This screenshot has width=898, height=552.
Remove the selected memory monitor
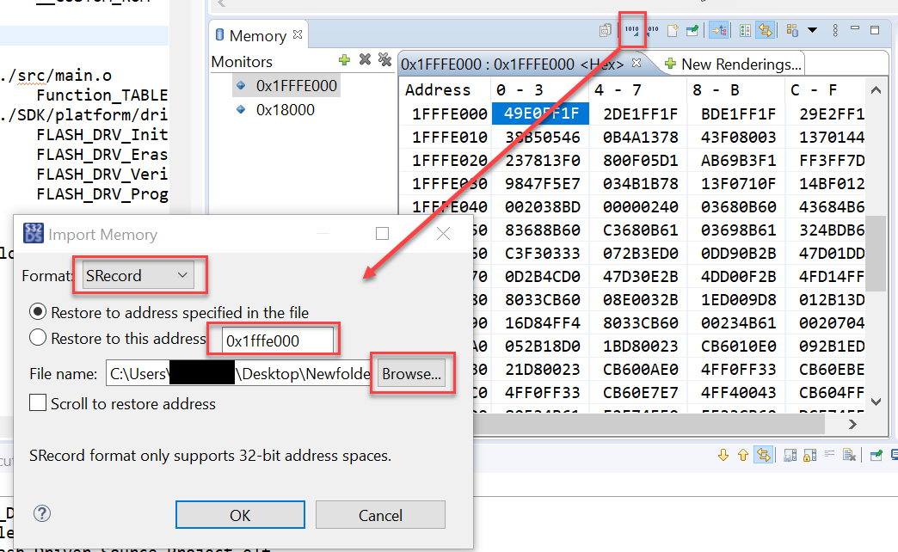[364, 60]
